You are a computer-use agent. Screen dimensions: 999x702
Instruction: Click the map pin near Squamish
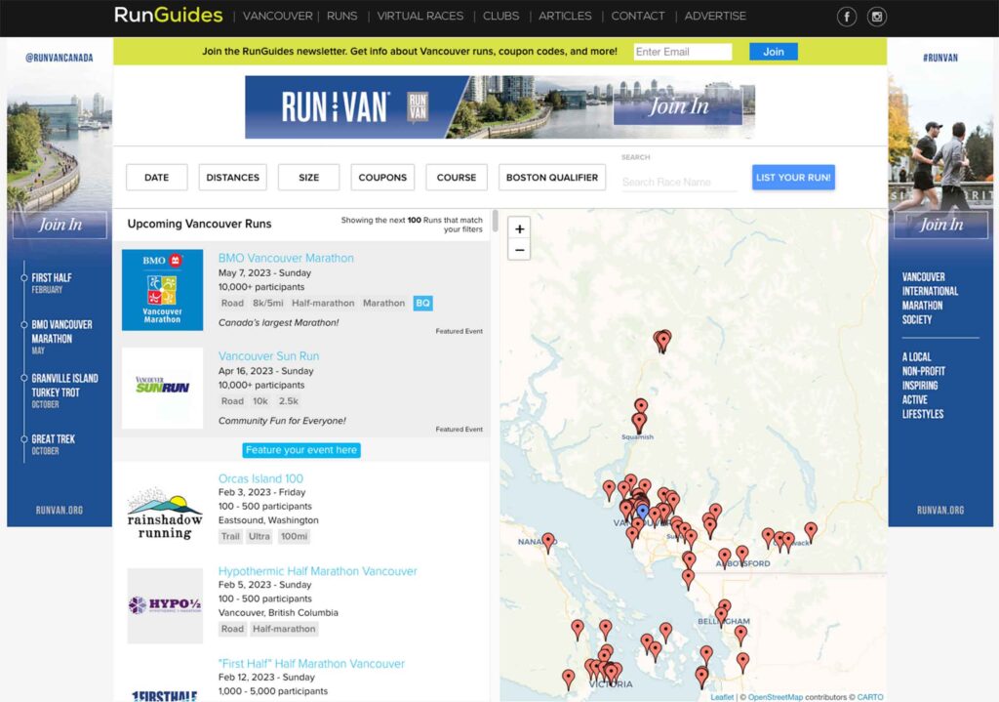point(639,421)
